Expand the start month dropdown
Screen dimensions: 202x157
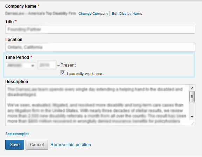tap(20, 65)
